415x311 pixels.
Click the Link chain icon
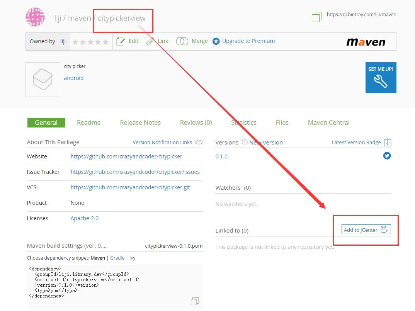coord(150,41)
